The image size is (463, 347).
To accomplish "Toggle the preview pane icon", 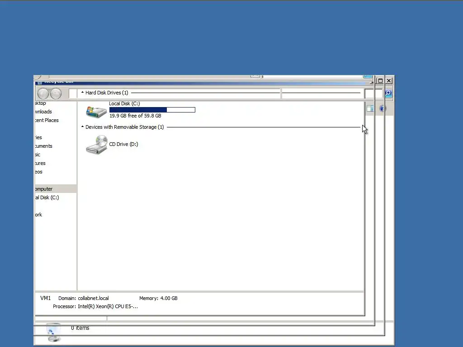I will (370, 108).
